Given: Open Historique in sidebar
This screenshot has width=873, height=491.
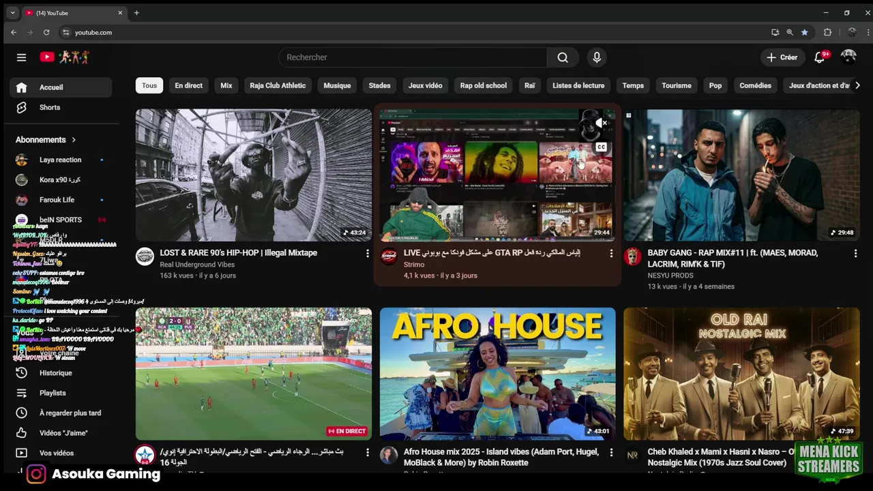Looking at the screenshot, I should 61,373.
